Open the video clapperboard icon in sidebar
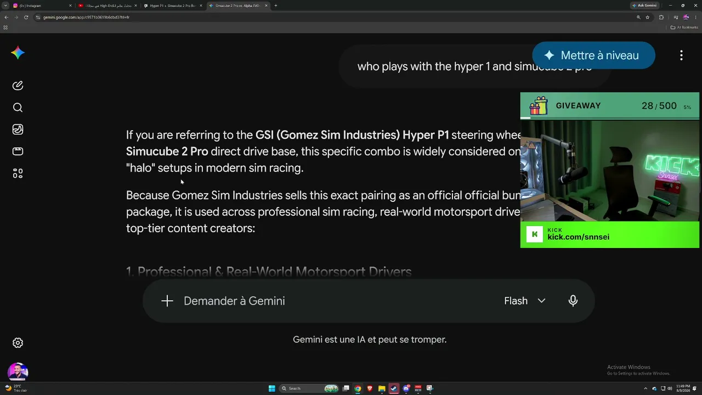702x395 pixels. point(18,151)
